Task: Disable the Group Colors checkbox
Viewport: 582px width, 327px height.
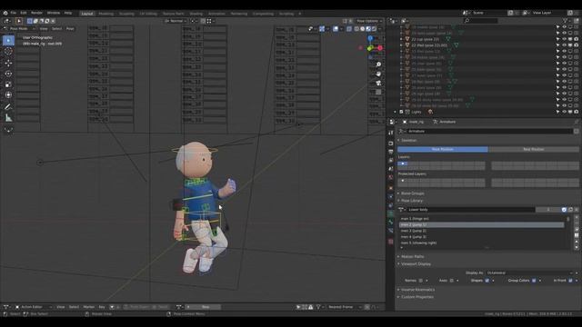Action: (x=534, y=281)
